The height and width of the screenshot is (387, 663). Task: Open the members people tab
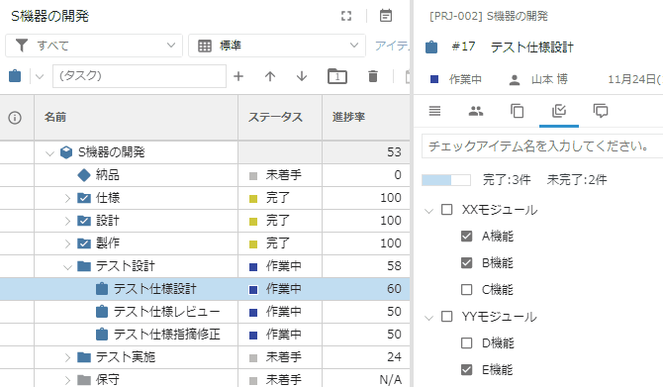[x=476, y=111]
